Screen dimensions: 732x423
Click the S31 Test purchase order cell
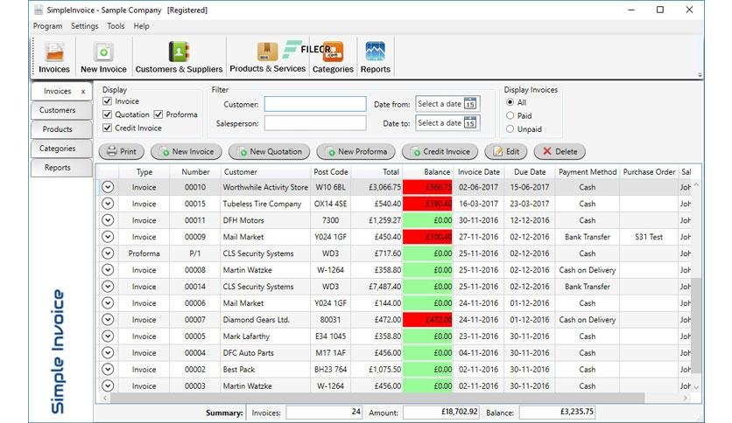click(x=649, y=237)
